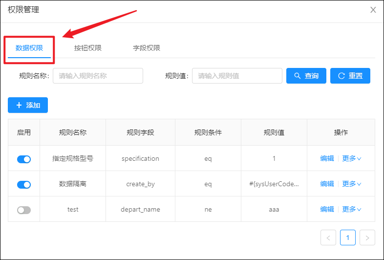Click the 重置 reset button with refresh icon
The image size is (384, 260).
coord(350,76)
